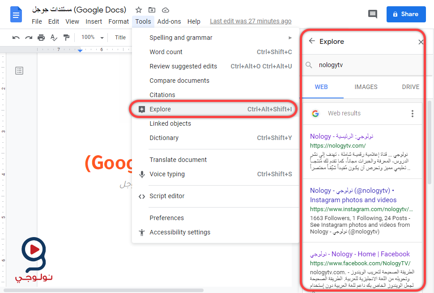The image size is (434, 293).
Task: Open the Title paragraph style dropdown
Action: point(120,37)
